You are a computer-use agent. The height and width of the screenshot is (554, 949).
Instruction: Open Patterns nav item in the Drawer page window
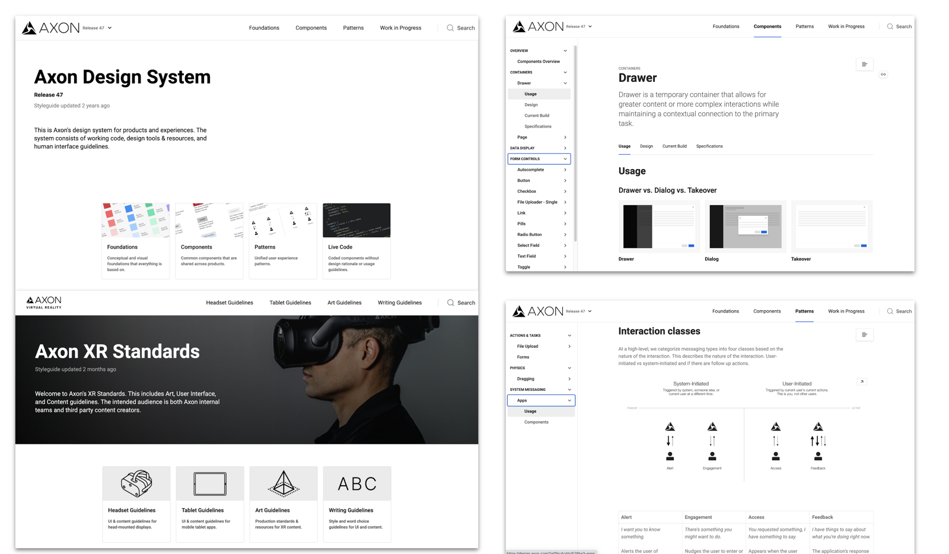(804, 27)
